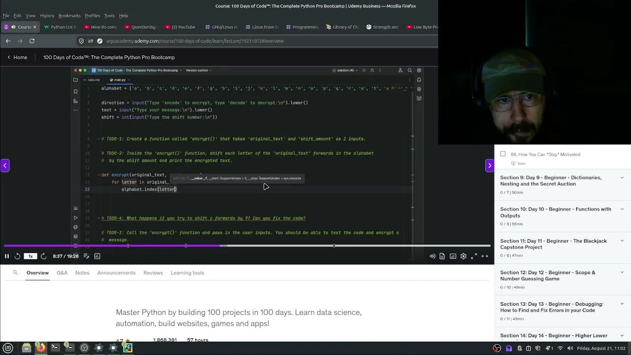Enter fullscreen video mode
The height and width of the screenshot is (355, 631).
tap(474, 256)
